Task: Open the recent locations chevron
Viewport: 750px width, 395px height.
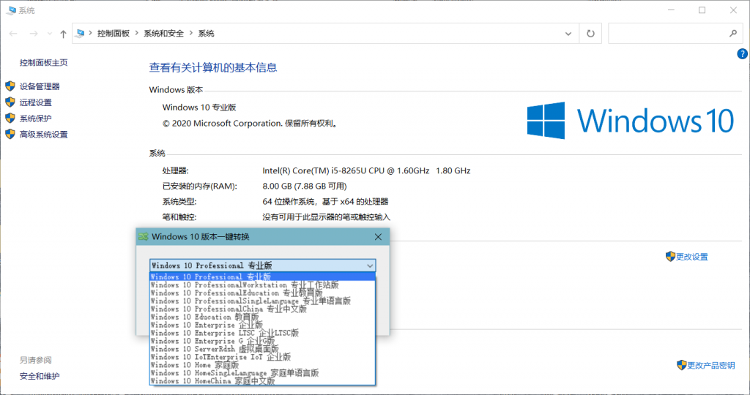Action: 49,34
